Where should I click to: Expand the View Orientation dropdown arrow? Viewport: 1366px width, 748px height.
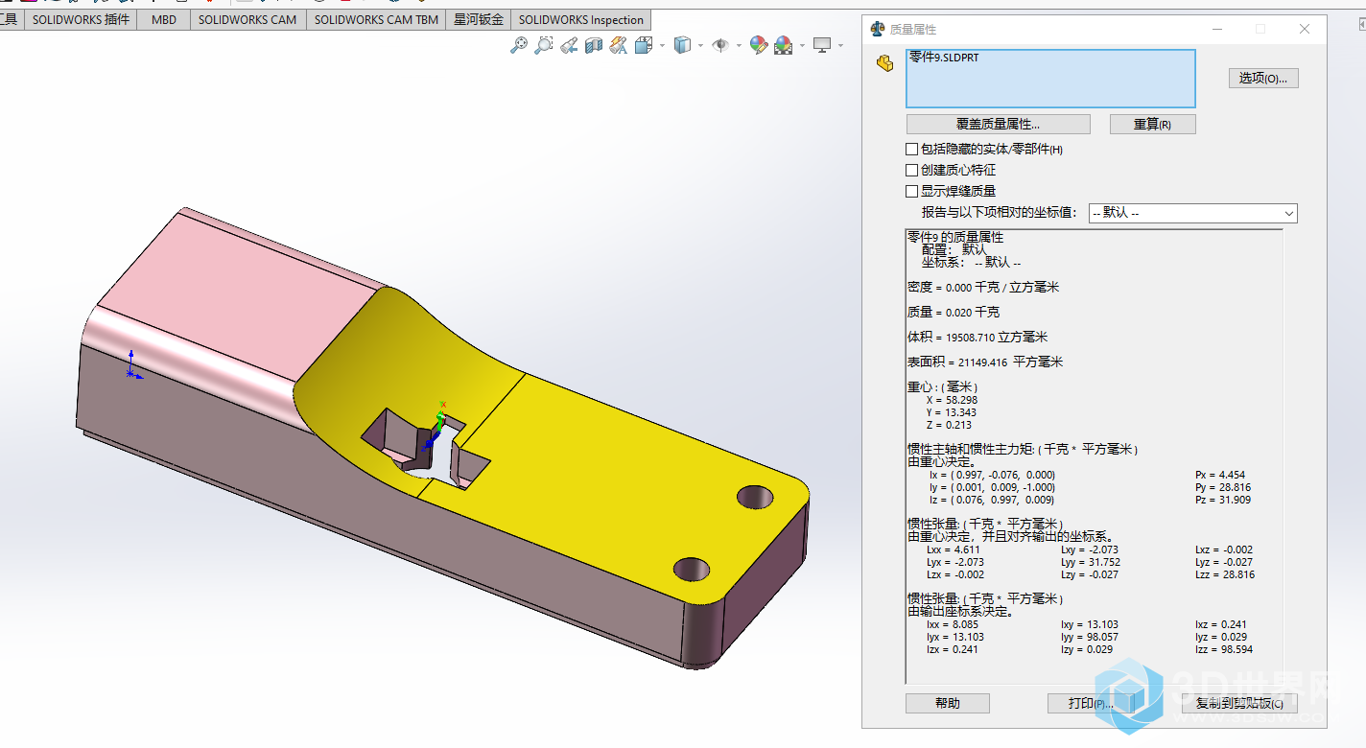tap(661, 45)
